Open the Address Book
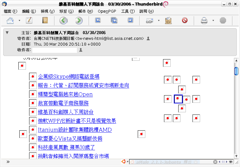The image size is (240, 167). (45, 20)
